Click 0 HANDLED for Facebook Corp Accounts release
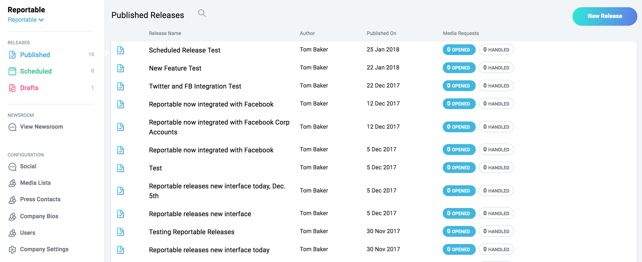 pyautogui.click(x=496, y=127)
